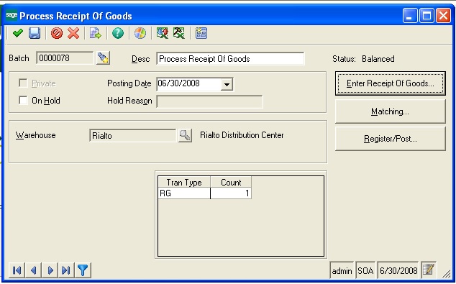Click the red circle Cancel icon
456x284 pixels.
click(x=57, y=33)
